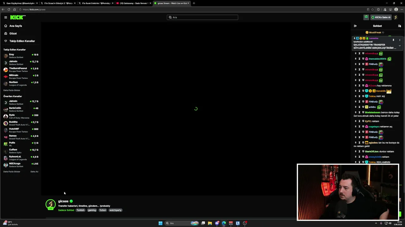Select the futbol tag
The image size is (405, 227).
point(103,210)
